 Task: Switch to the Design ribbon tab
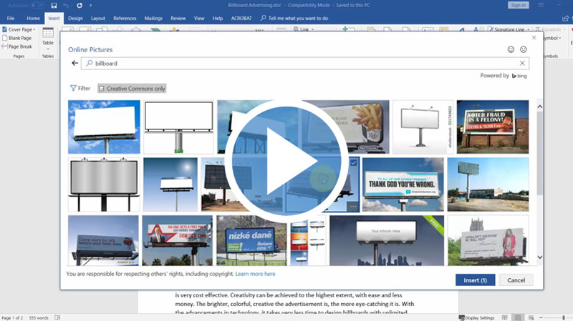pos(75,18)
